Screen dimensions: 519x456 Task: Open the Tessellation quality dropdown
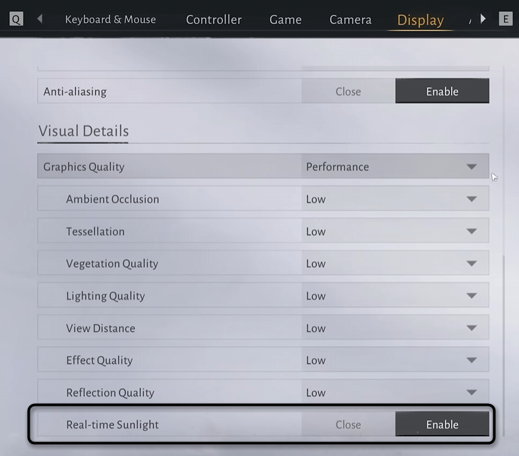(x=395, y=232)
